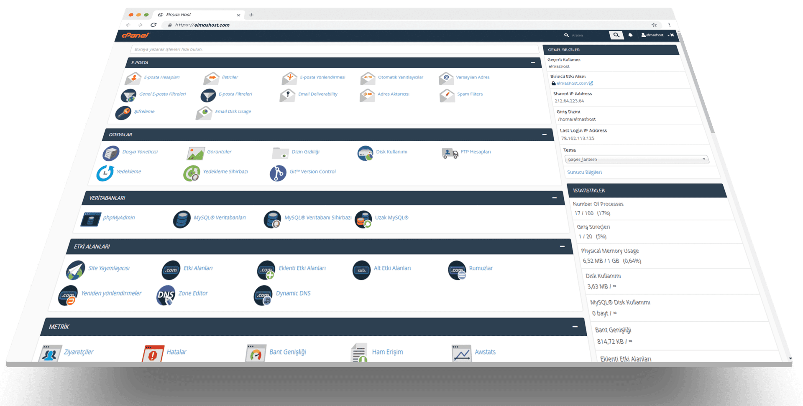Screen dimensions: 803x406
Task: Open Otomatik Yanıtlayıcılar autoresponder icon
Action: pos(368,78)
